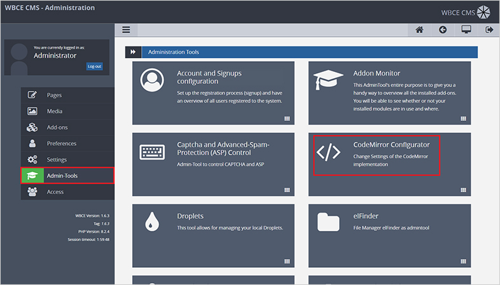Click the WBCE CMS - Administration title
500x285 pixels.
click(x=50, y=8)
